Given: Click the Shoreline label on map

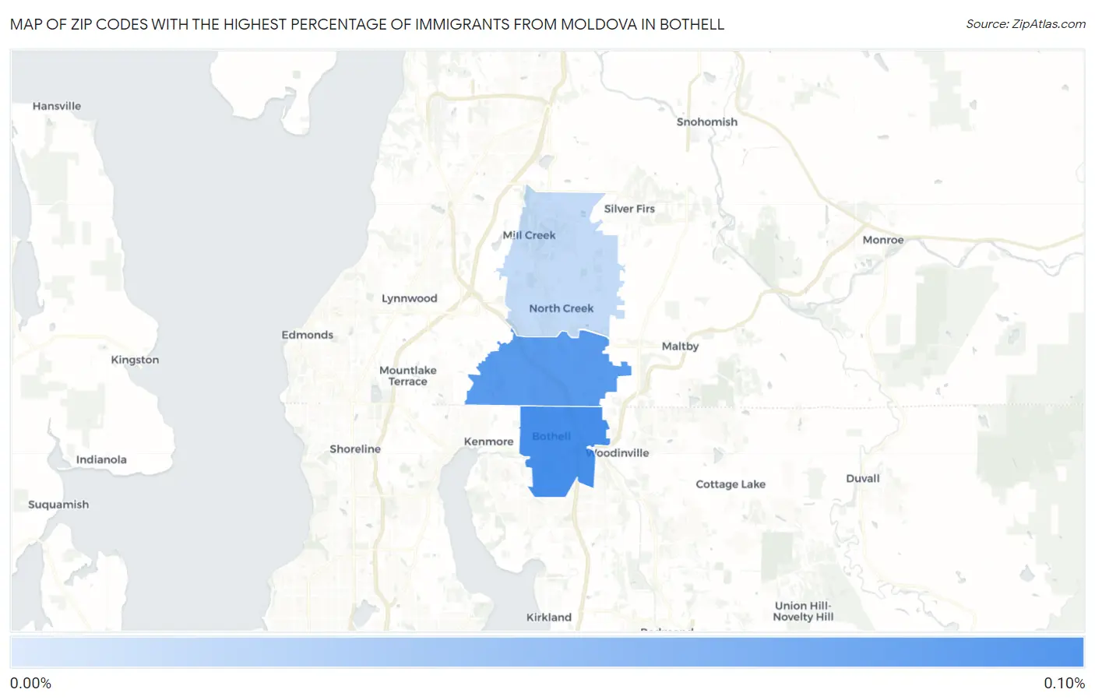Looking at the screenshot, I should coord(355,449).
